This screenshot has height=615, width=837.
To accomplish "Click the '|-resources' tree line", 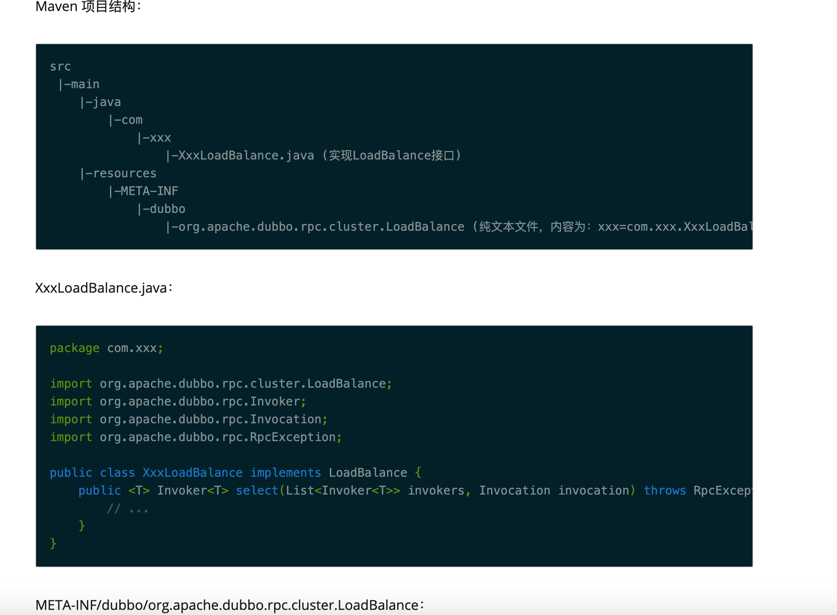I will (x=118, y=173).
